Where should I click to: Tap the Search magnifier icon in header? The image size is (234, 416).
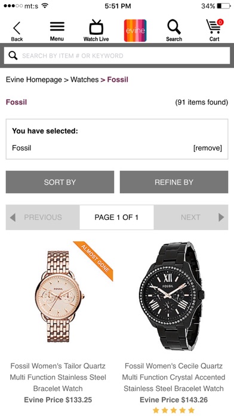[x=174, y=27]
